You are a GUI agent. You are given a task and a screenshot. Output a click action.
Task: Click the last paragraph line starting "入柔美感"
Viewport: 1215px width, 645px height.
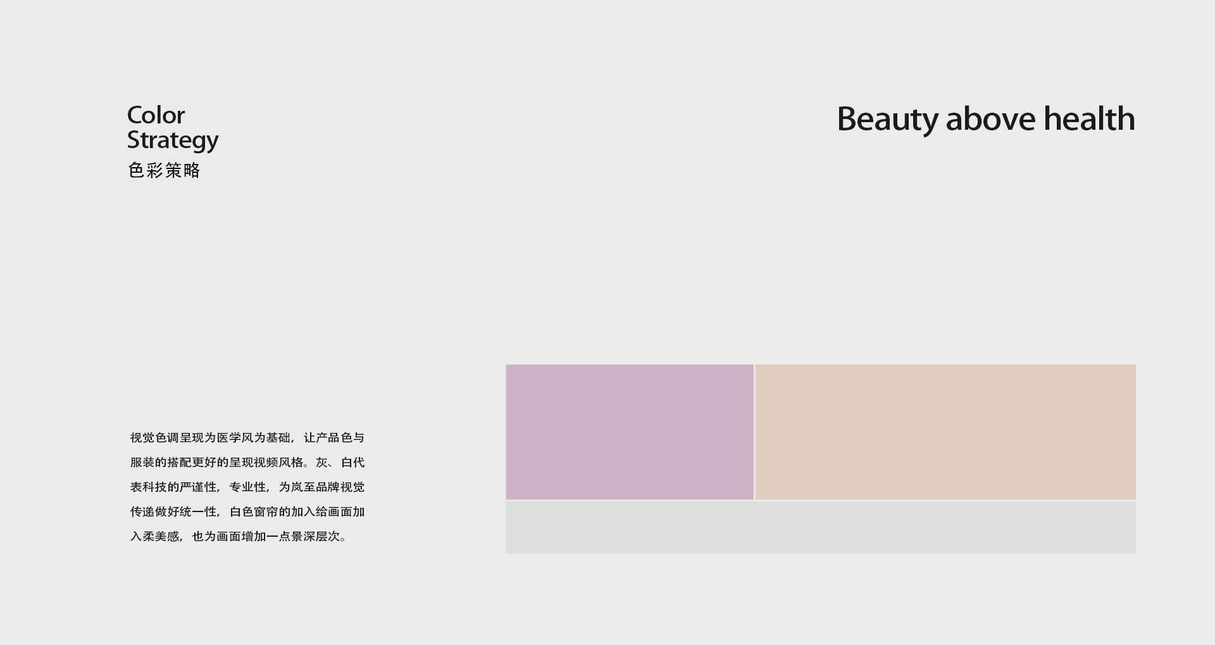(x=238, y=537)
